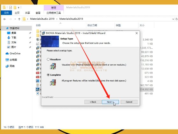This screenshot has height=134, width=178.
Task: Click the Complete setup icon
Action: point(53,82)
